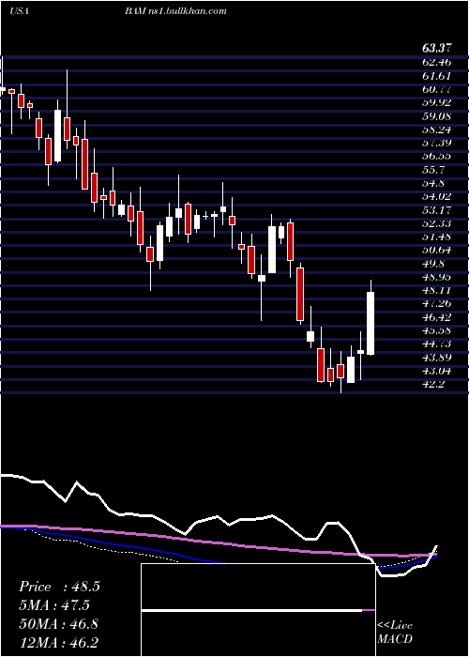Click the 60.77 price axis label
469x657 pixels.
[x=436, y=89]
